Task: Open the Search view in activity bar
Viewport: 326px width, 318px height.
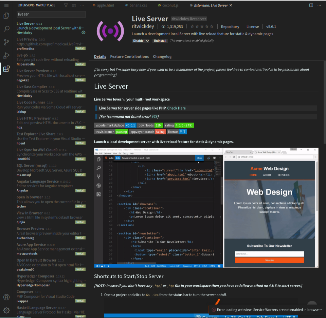Action: (x=6, y=29)
